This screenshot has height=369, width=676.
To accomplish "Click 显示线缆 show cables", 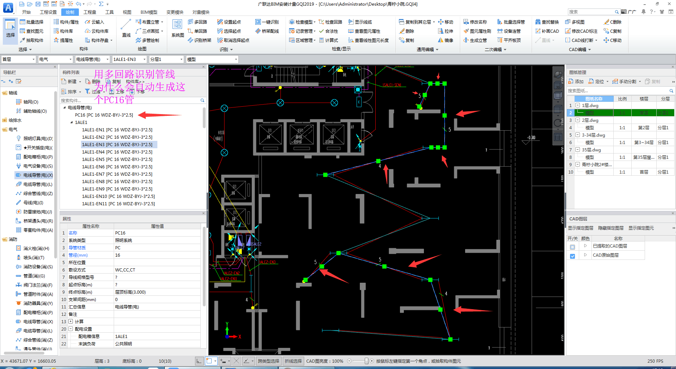I will [x=360, y=22].
